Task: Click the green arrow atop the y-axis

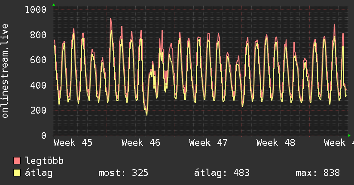Action: [x=54, y=5]
